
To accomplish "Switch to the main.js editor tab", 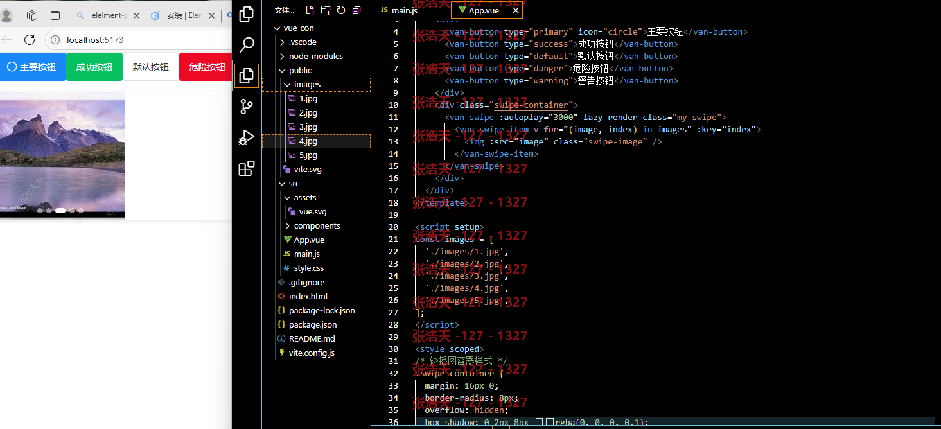I will pos(403,10).
